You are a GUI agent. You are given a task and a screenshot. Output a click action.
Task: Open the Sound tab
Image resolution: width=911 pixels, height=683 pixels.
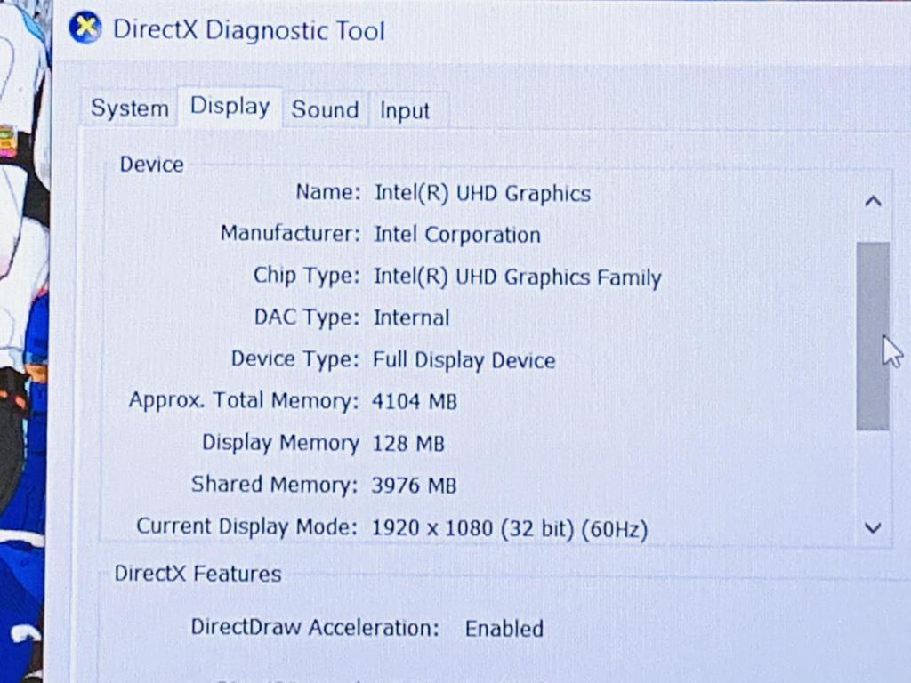[x=325, y=109]
